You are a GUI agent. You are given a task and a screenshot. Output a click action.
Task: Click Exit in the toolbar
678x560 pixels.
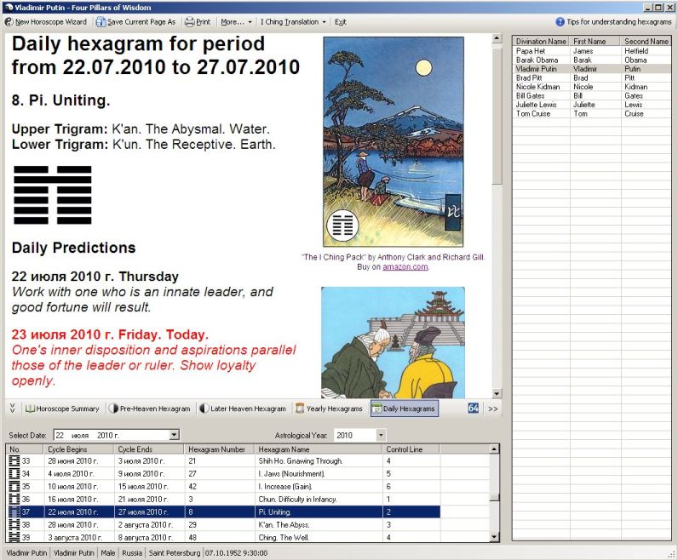click(x=341, y=21)
